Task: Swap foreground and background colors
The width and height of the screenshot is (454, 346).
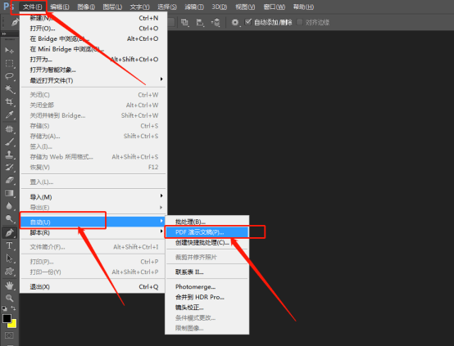Action: 13,308
